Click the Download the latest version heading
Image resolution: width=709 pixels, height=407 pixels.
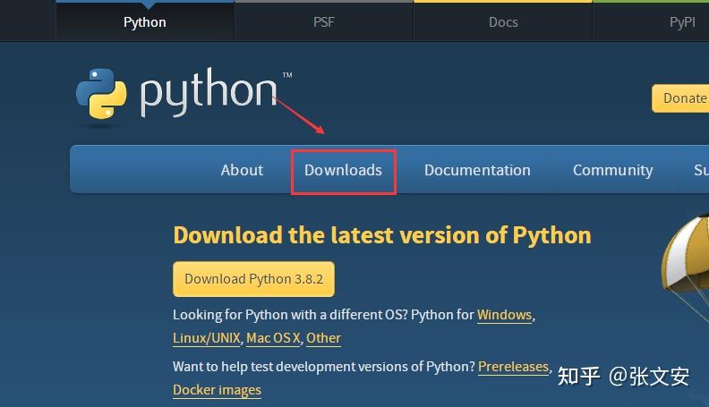coord(382,235)
